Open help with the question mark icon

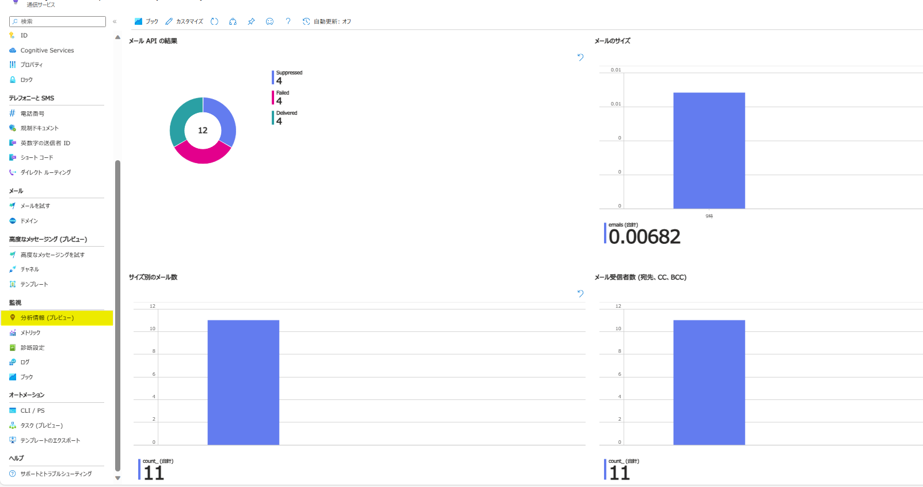pos(288,21)
